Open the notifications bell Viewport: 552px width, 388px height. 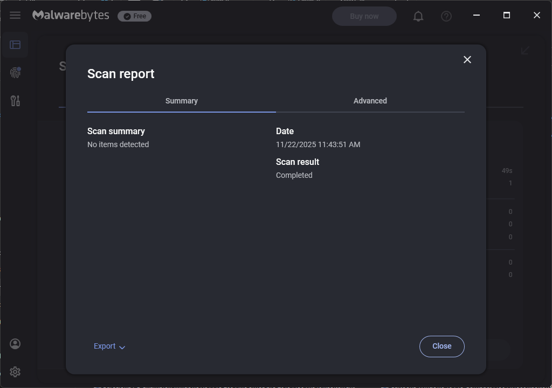(418, 16)
